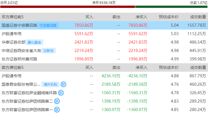208x113 pixels.
Task: Click buy amount 2421.83万 in 买入 column
Action: [x=84, y=42]
